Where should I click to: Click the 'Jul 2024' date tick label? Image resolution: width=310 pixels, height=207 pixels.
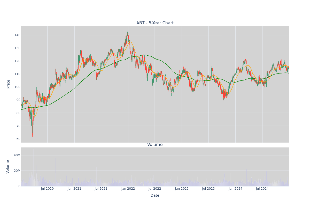(262, 189)
